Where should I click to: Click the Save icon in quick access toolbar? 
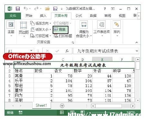coord(18,9)
